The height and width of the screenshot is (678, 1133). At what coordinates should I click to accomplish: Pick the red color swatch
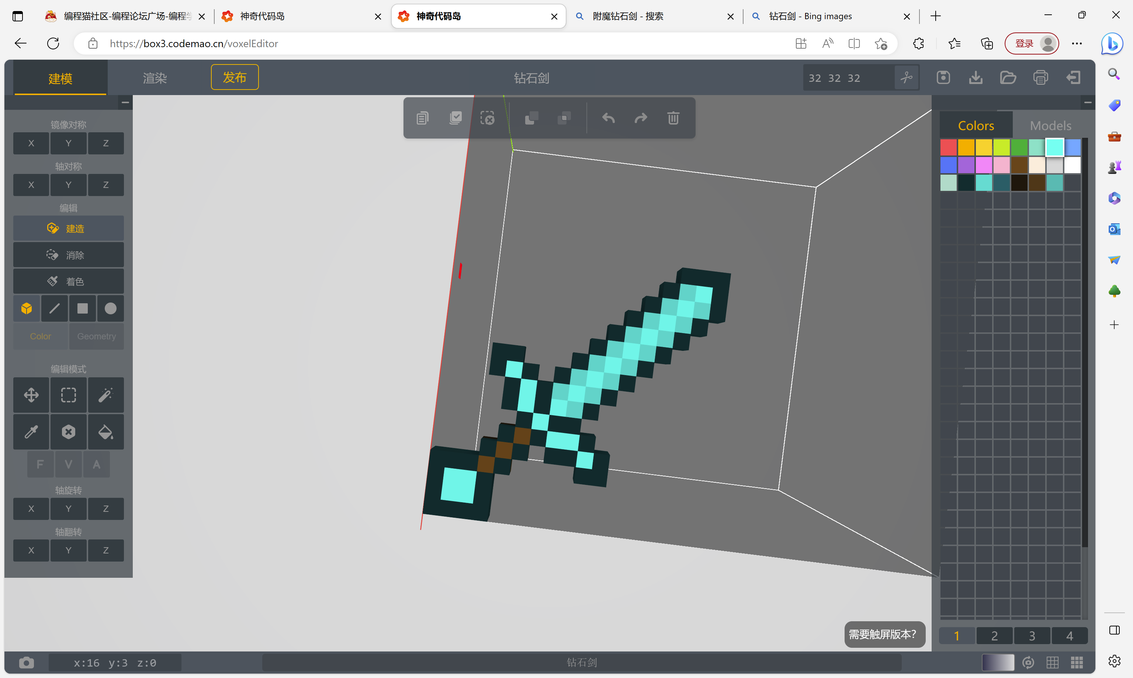[x=948, y=147]
